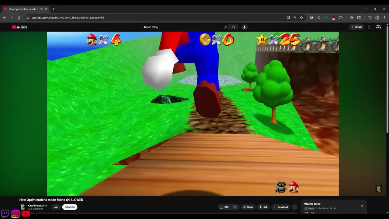
Task: Open the Extensions puzzle-piece menu
Action: coord(341,18)
